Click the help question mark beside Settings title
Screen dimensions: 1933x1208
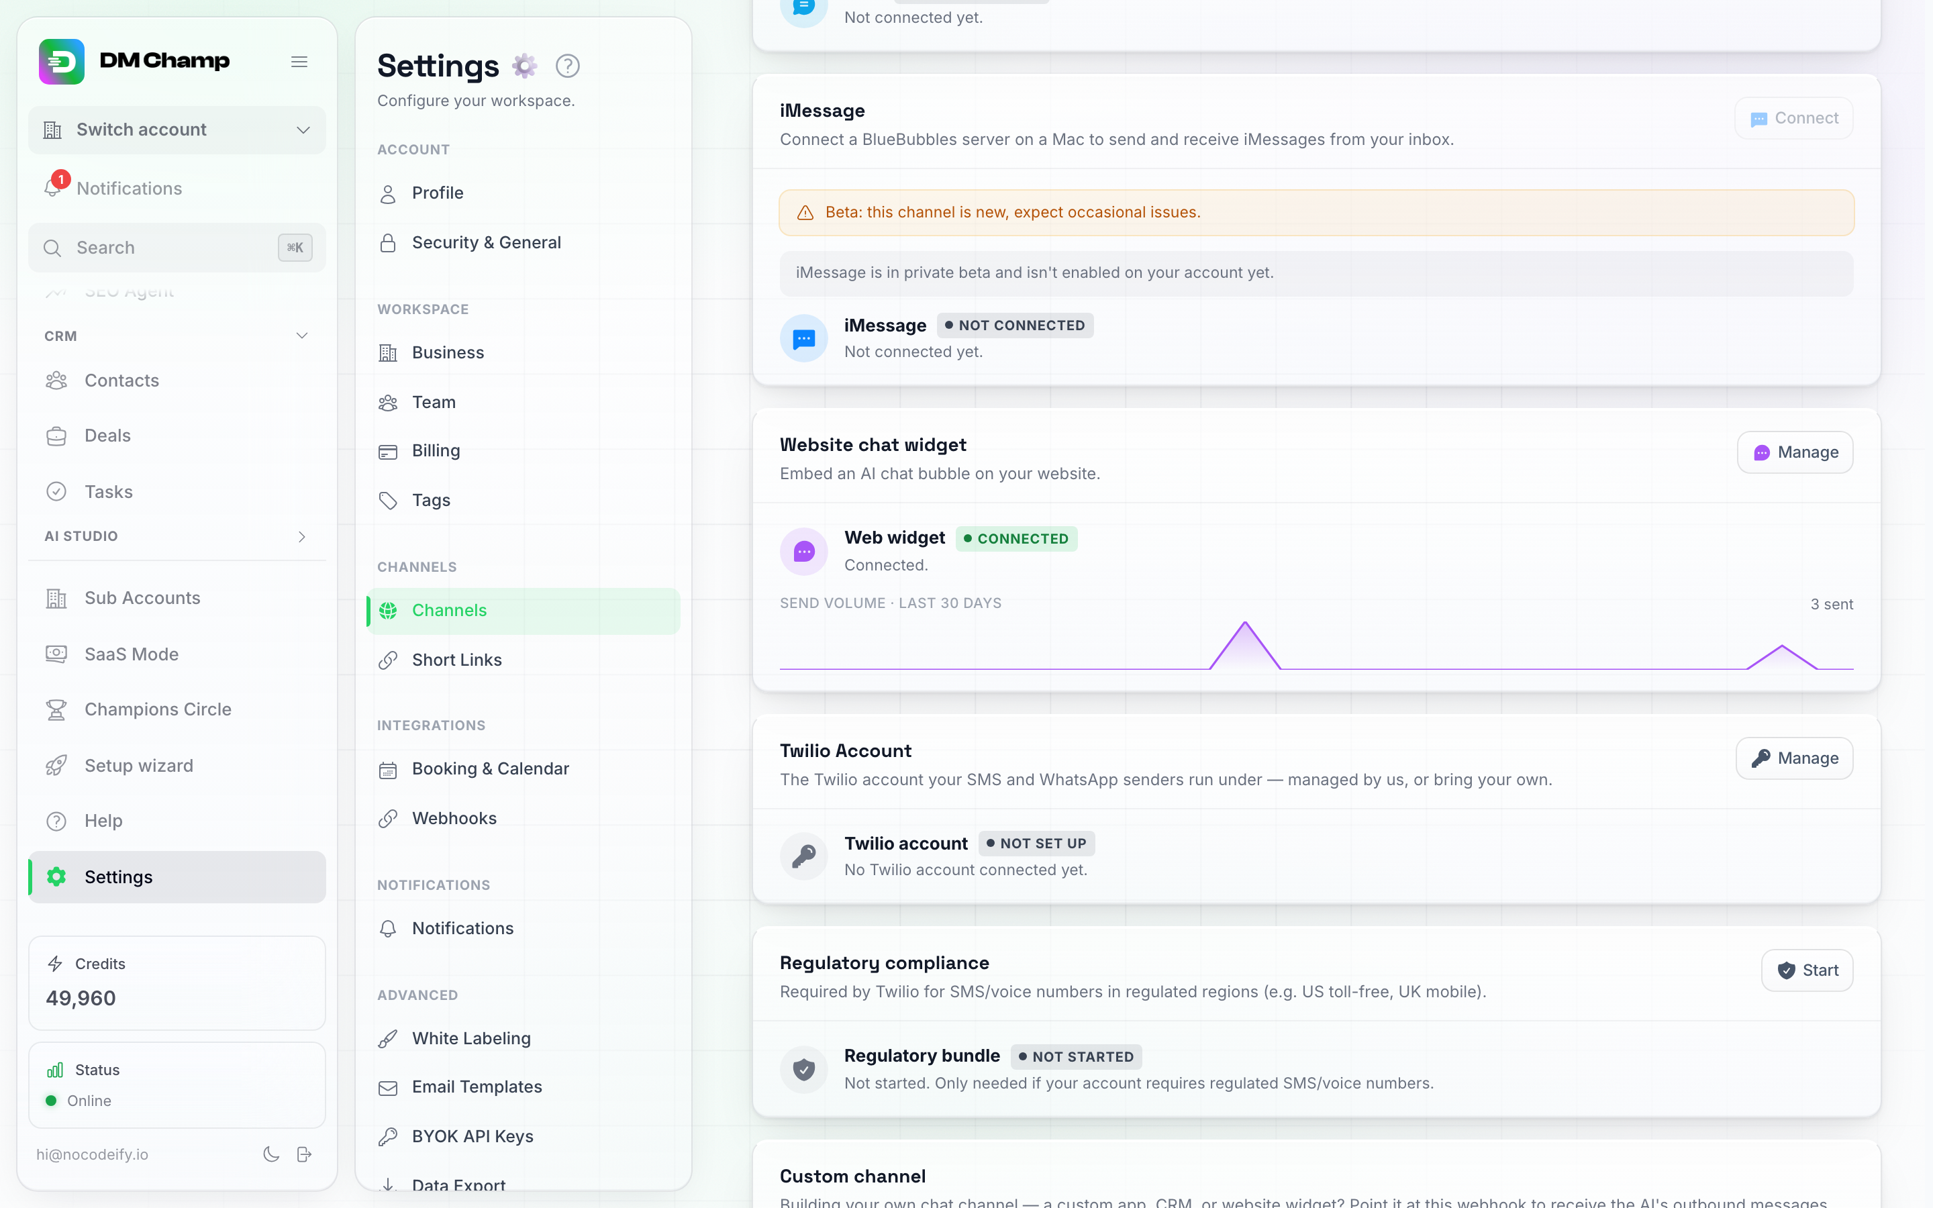(x=568, y=66)
